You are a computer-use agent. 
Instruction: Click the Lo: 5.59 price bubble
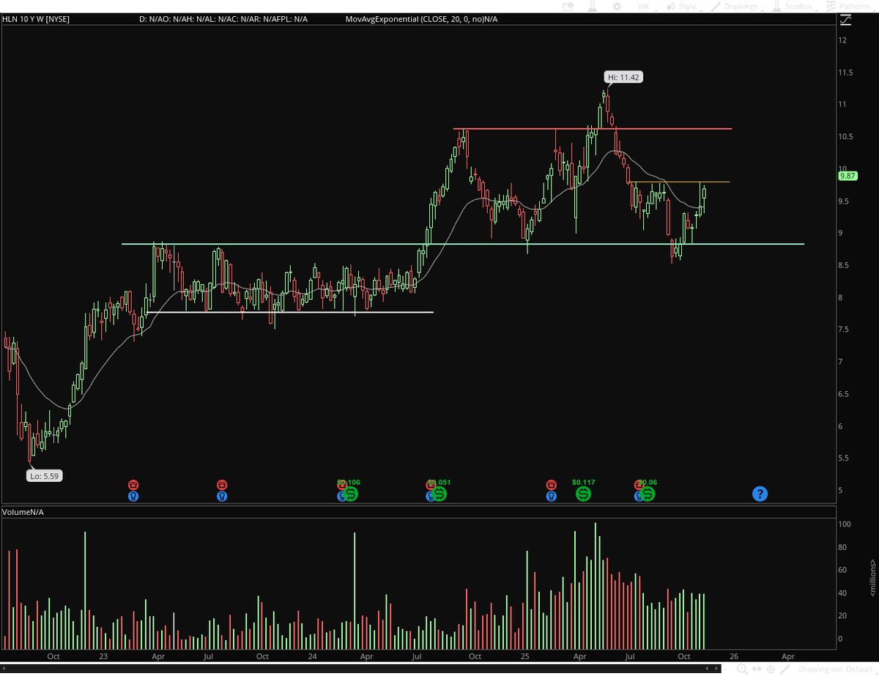click(45, 475)
